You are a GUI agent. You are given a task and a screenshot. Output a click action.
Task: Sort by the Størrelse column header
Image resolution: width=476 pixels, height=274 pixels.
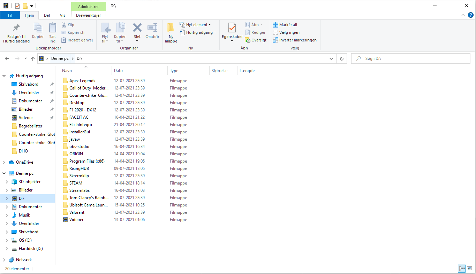224,71
